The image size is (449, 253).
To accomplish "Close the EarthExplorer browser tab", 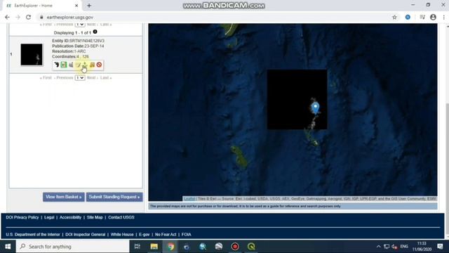I will pyautogui.click(x=76, y=6).
